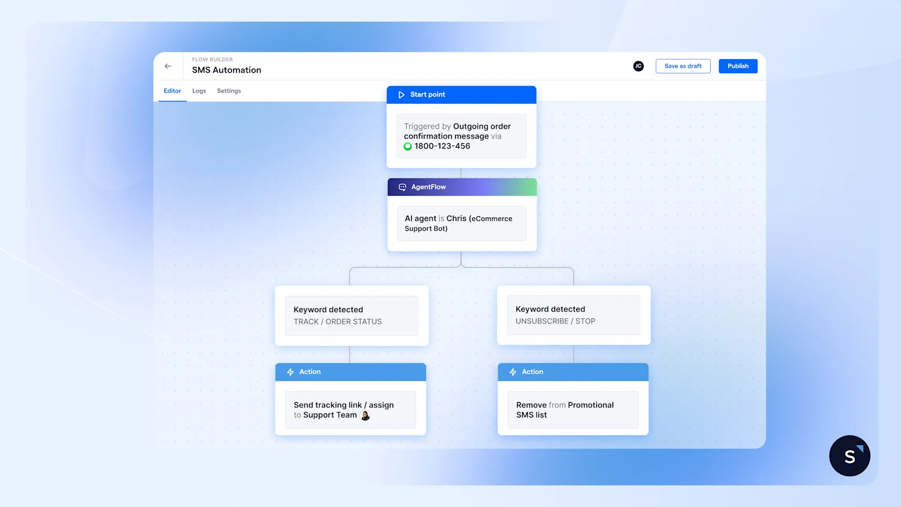The height and width of the screenshot is (507, 901).
Task: Open the Settings tab
Action: point(229,91)
